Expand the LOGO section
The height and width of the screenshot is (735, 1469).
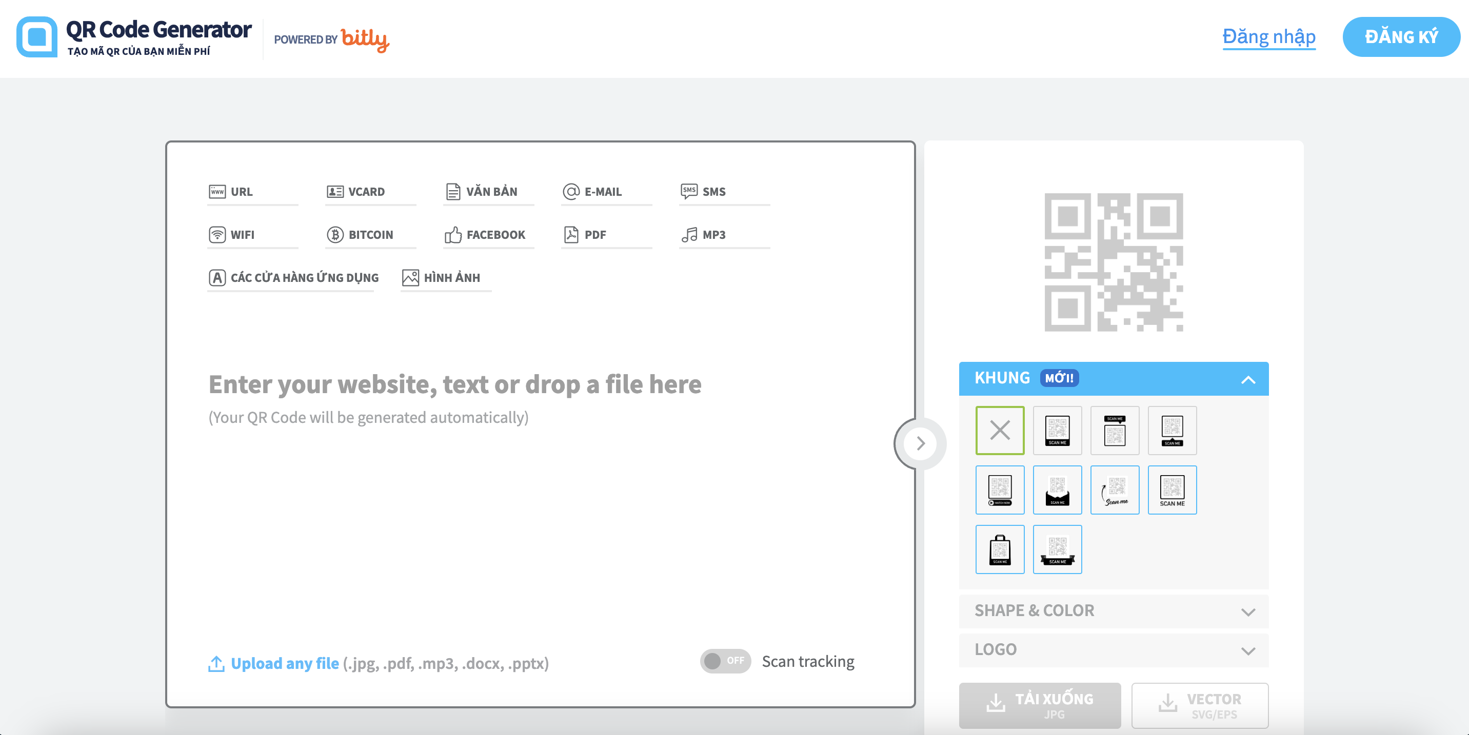(1114, 650)
